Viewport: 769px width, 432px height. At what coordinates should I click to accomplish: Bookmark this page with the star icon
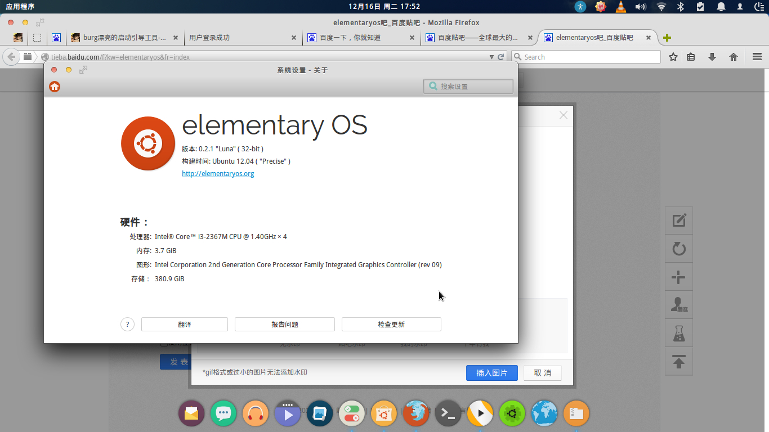tap(673, 57)
